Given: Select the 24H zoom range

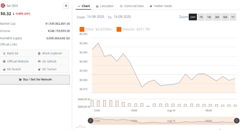Looking at the screenshot, I should pos(193,17).
